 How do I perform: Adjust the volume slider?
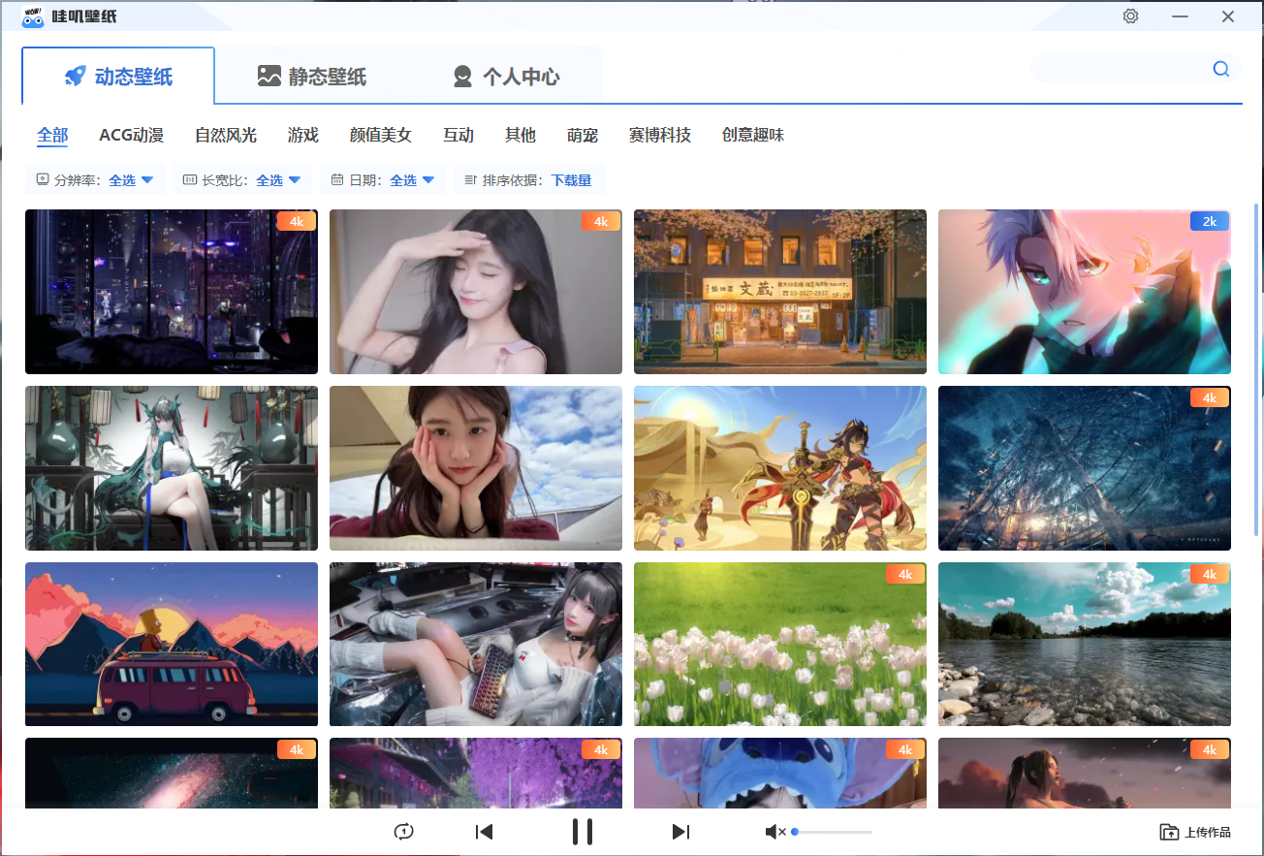833,832
